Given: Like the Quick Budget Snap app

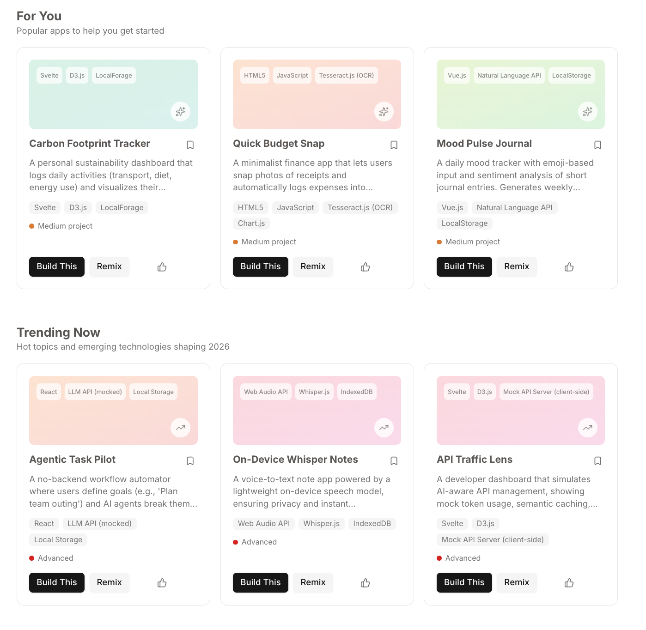Looking at the screenshot, I should (365, 267).
